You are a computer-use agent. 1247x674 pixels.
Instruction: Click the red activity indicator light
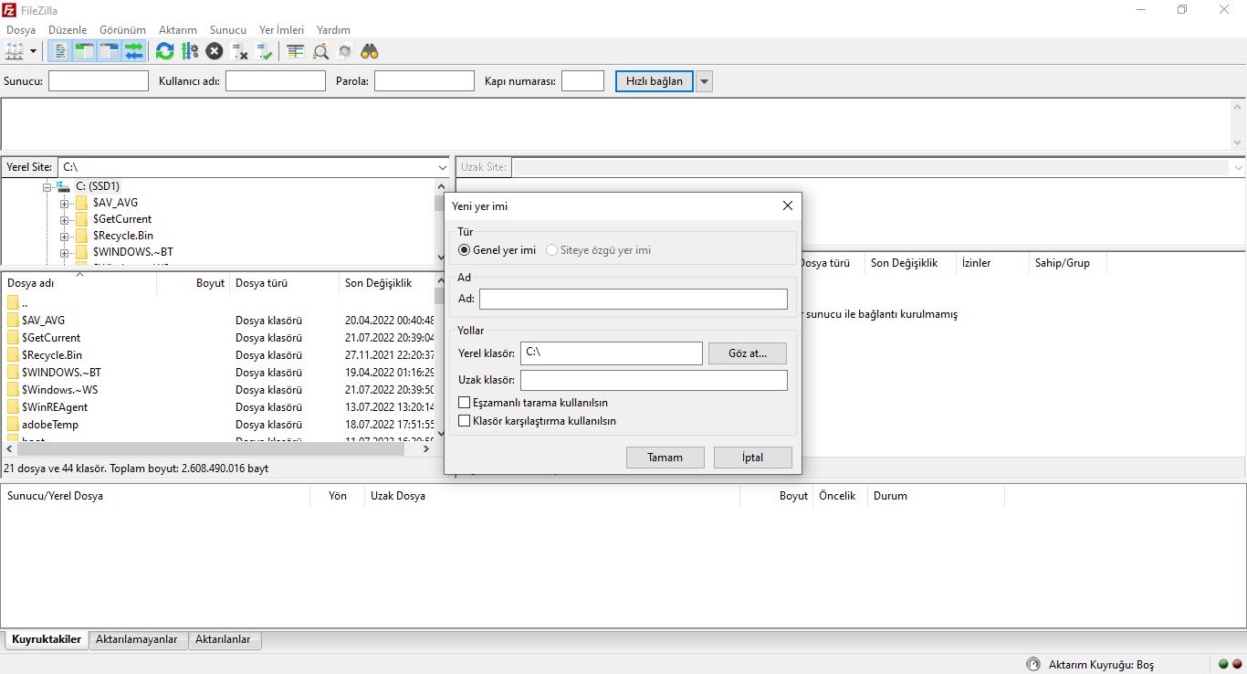1237,664
